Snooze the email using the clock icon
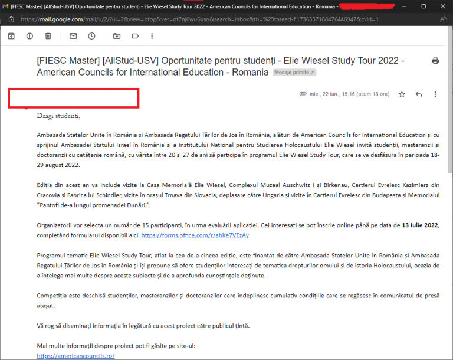 91,36
